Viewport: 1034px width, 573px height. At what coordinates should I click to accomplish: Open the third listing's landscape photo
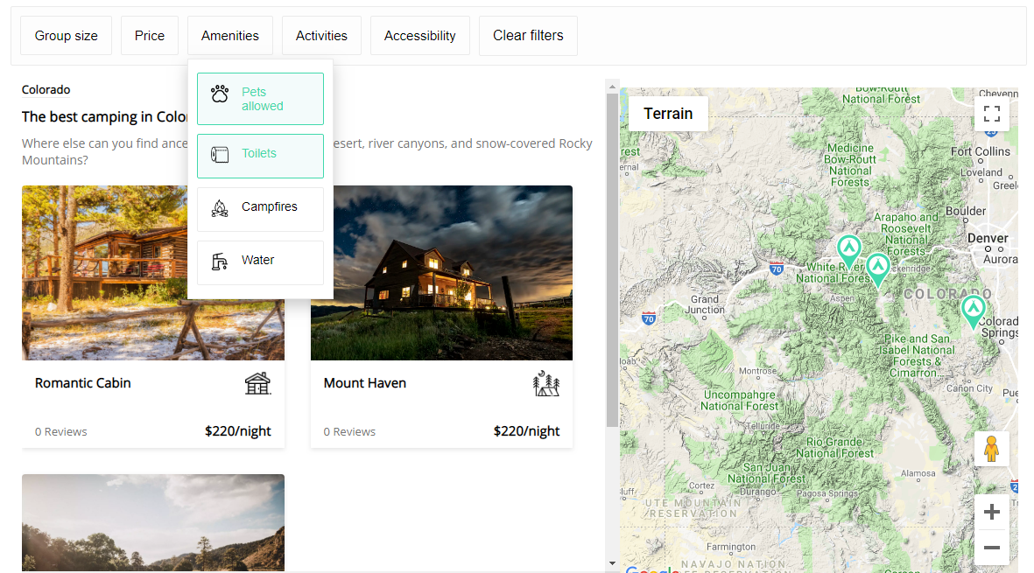click(x=153, y=522)
